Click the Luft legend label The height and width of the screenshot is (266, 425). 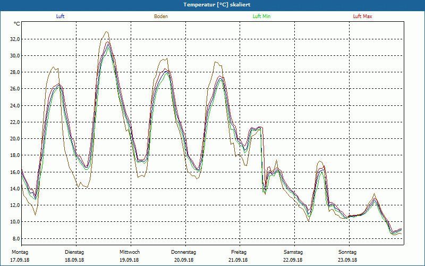60,16
